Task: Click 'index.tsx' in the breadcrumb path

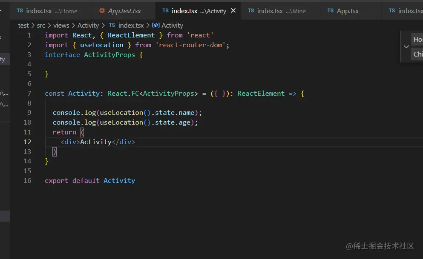Action: coord(131,26)
